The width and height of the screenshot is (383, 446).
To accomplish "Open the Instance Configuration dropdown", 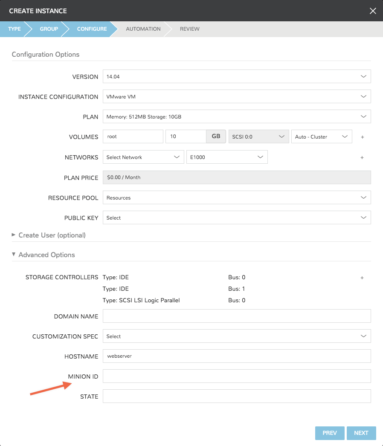I will (x=237, y=97).
